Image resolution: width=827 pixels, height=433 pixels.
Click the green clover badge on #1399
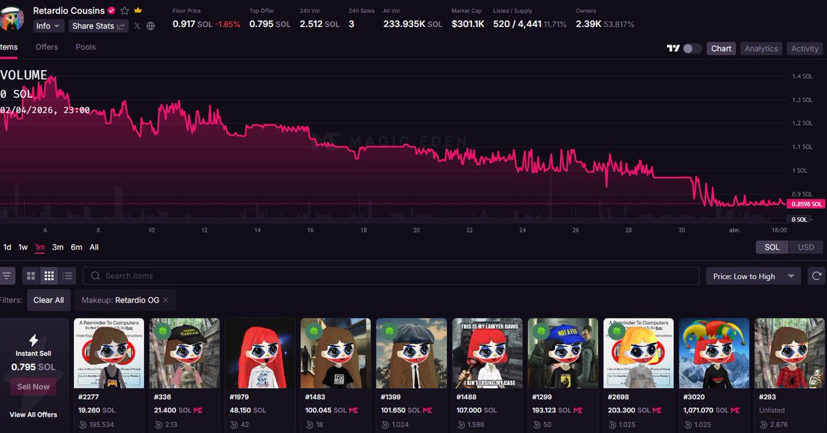click(389, 332)
